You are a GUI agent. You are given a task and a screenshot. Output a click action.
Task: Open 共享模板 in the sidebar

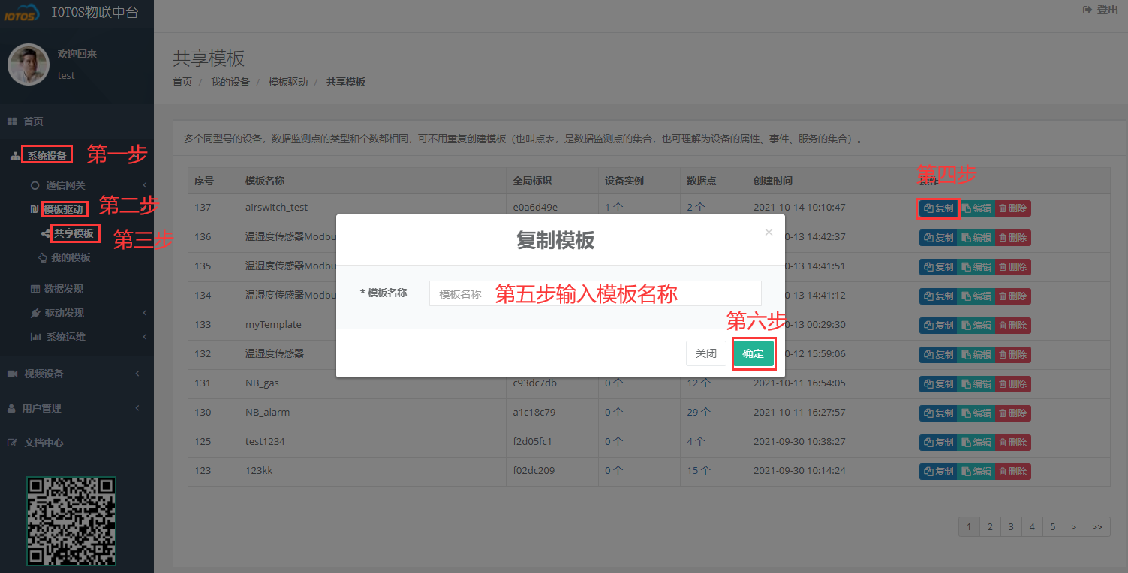[74, 233]
